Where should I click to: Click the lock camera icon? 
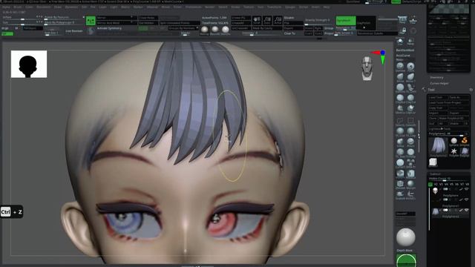pyautogui.click(x=402, y=31)
